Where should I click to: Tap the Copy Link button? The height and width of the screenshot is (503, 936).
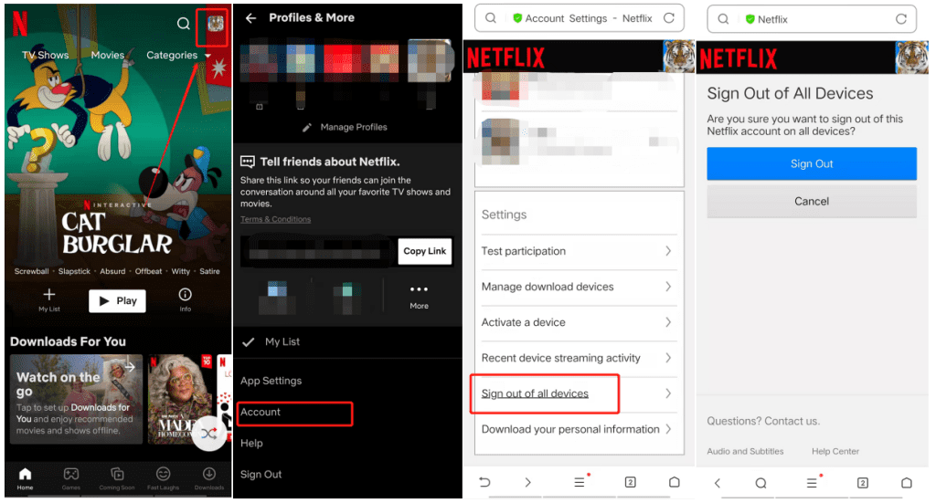[424, 251]
